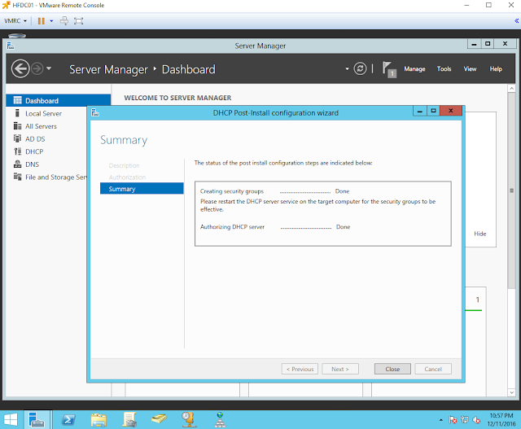Viewport: 521px width, 429px height.
Task: Click Cancel button in DHCP wizard
Action: [x=433, y=369]
